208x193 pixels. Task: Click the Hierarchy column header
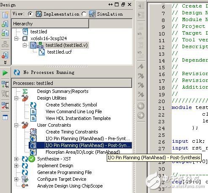pos(50,24)
